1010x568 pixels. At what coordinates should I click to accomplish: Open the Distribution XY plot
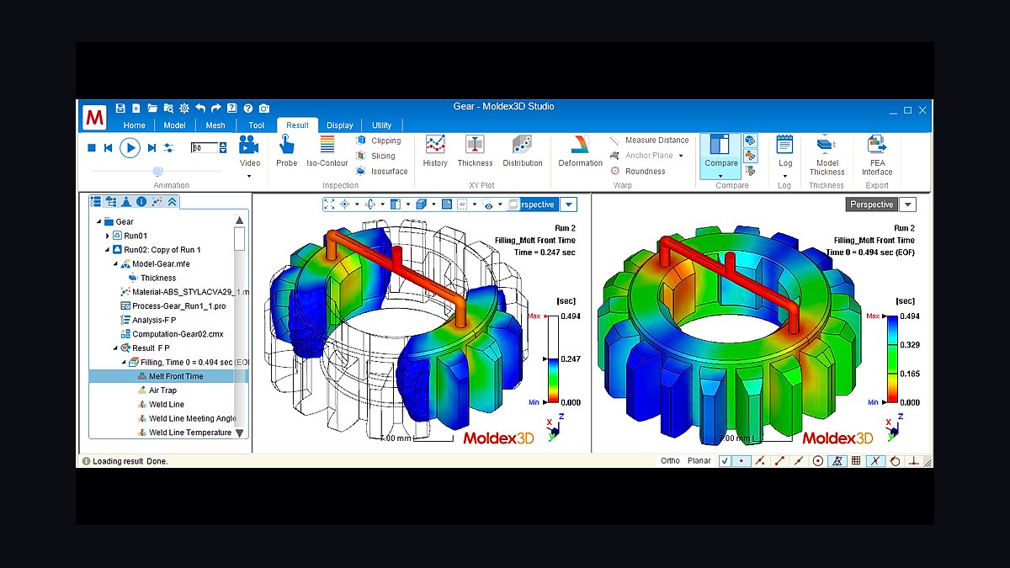tap(523, 151)
